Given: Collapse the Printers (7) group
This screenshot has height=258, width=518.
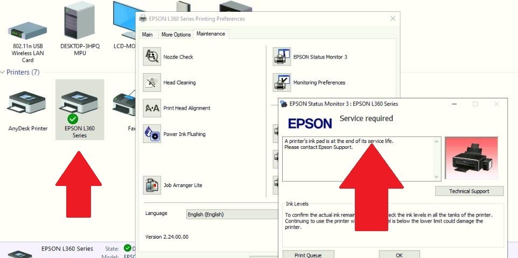Looking at the screenshot, I should tap(3, 72).
